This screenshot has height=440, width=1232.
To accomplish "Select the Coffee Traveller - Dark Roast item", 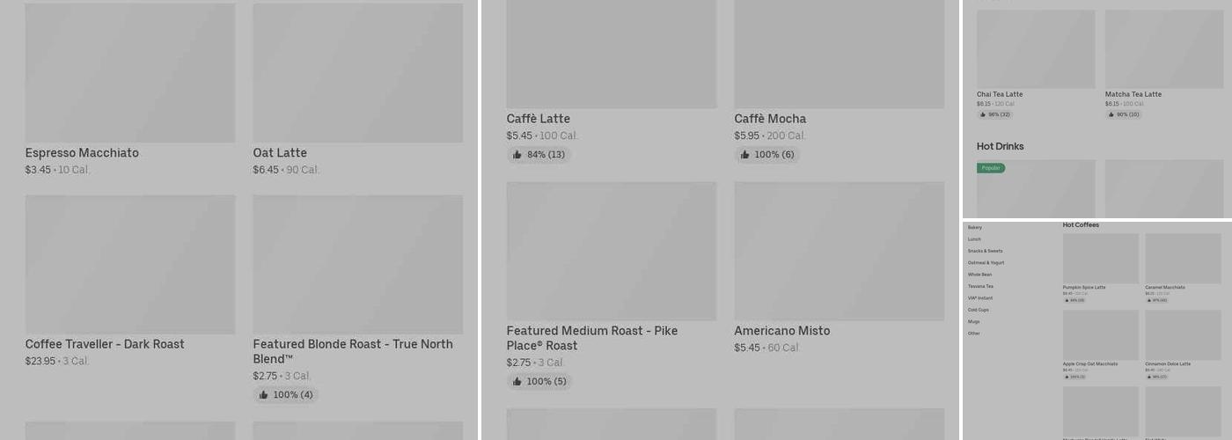I will tap(129, 264).
